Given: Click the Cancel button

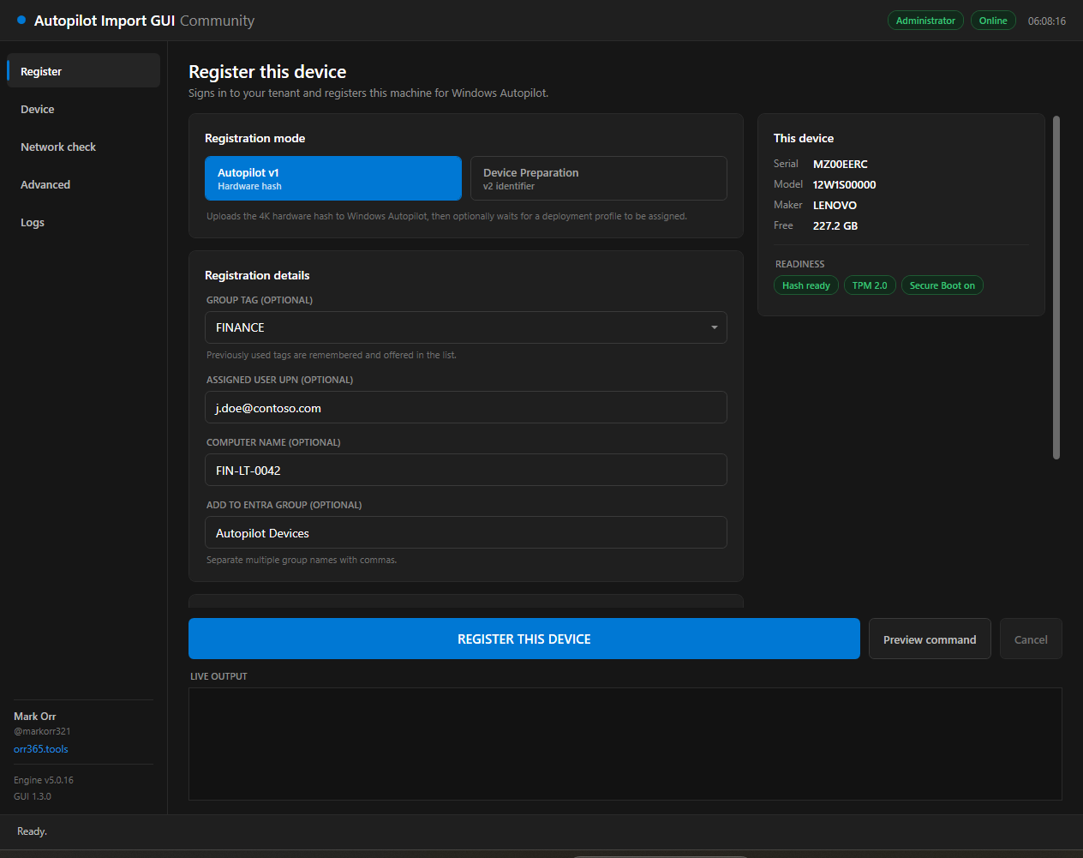Looking at the screenshot, I should click(1031, 639).
